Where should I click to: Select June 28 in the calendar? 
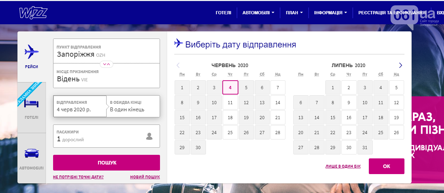point(278,132)
